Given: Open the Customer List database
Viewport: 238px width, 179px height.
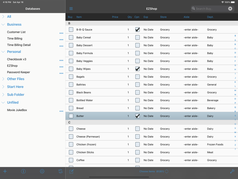Looking at the screenshot, I should pyautogui.click(x=16, y=32).
